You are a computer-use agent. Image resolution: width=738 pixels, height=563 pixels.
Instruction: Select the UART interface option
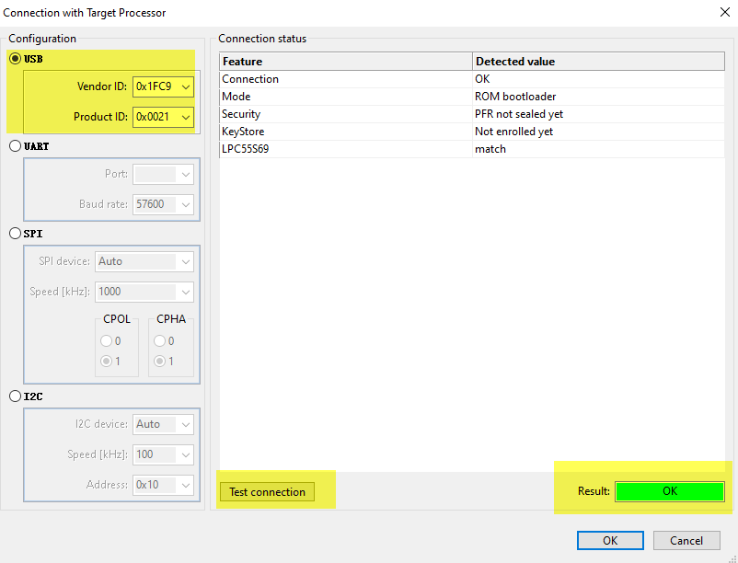[x=16, y=145]
